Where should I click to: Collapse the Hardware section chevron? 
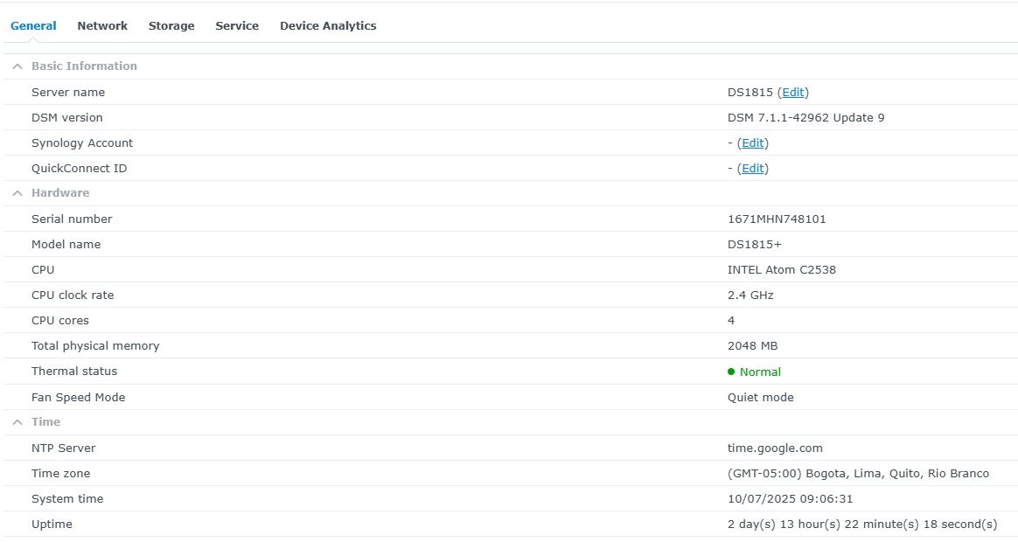pyautogui.click(x=17, y=193)
